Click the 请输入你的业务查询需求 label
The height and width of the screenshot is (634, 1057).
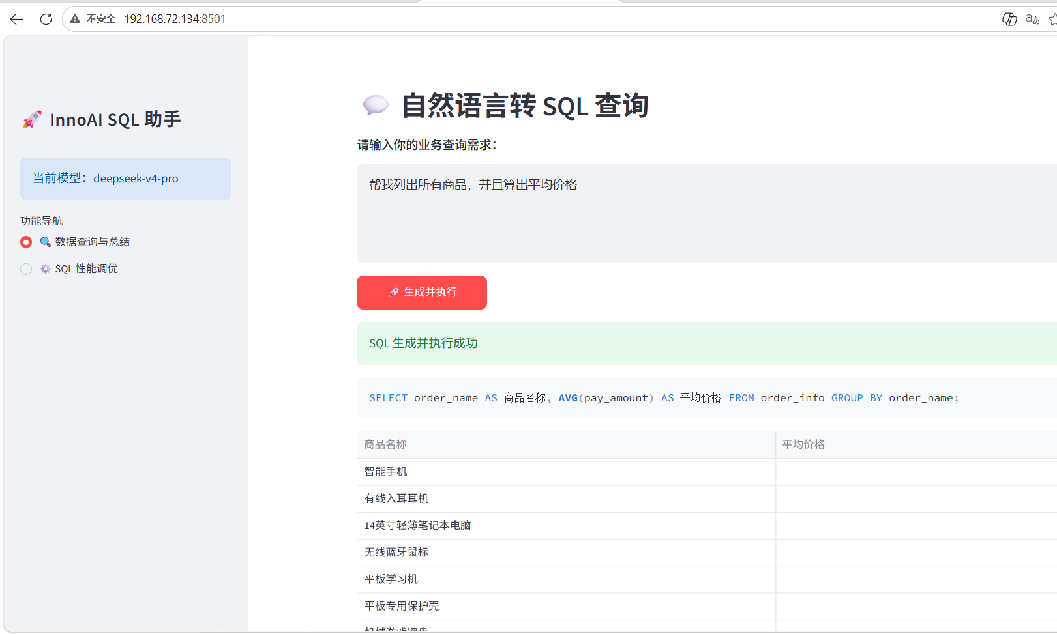pos(427,145)
